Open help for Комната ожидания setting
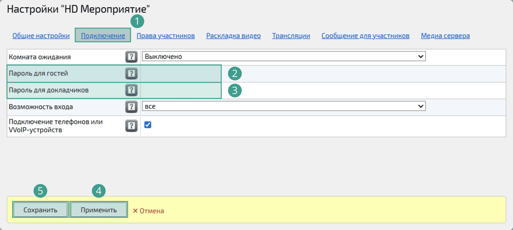 click(131, 56)
